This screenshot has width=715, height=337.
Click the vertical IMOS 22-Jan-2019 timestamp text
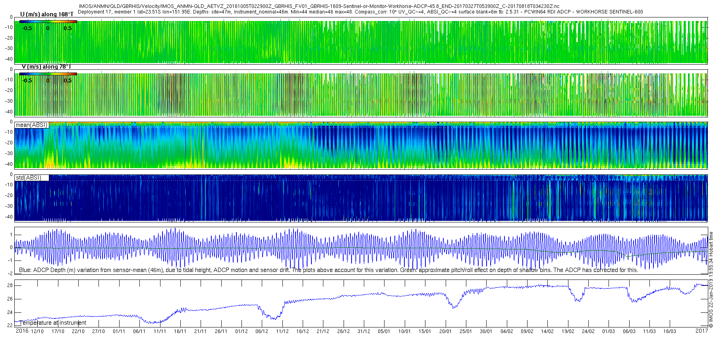pyautogui.click(x=711, y=280)
